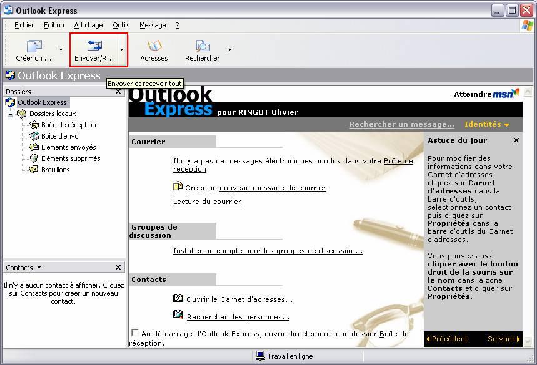Open the Créer un message dropdown arrow
Image resolution: width=537 pixels, height=365 pixels.
pos(61,49)
